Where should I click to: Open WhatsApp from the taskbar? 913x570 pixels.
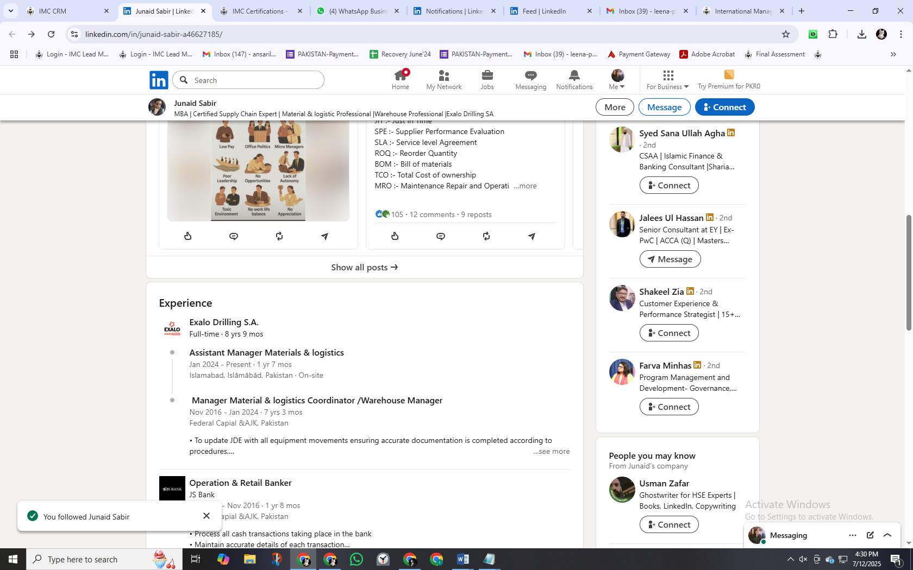click(x=357, y=559)
